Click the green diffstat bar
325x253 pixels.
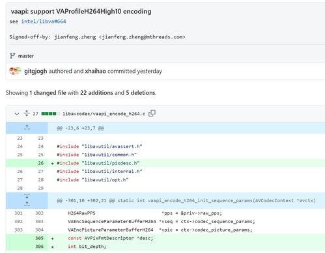(50, 114)
